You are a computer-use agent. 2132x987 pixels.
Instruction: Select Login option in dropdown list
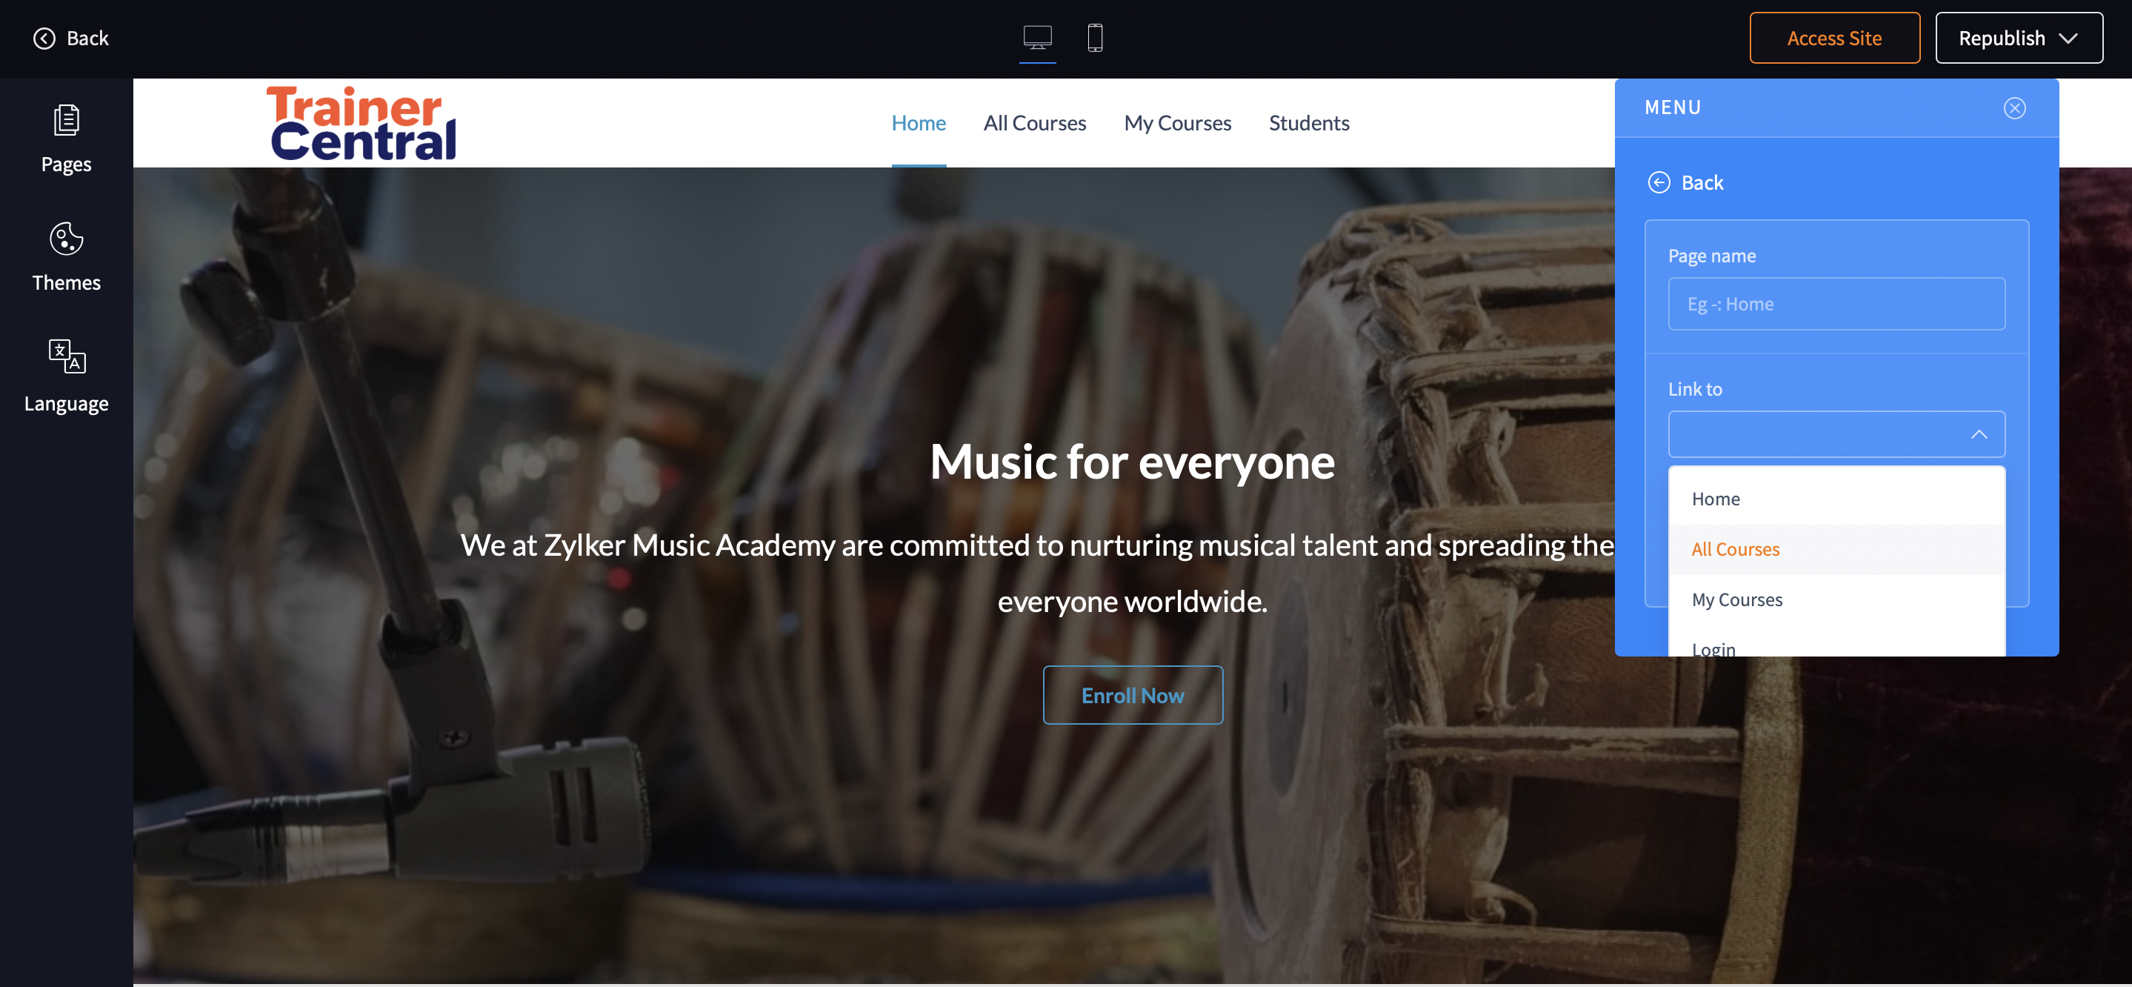click(1713, 648)
